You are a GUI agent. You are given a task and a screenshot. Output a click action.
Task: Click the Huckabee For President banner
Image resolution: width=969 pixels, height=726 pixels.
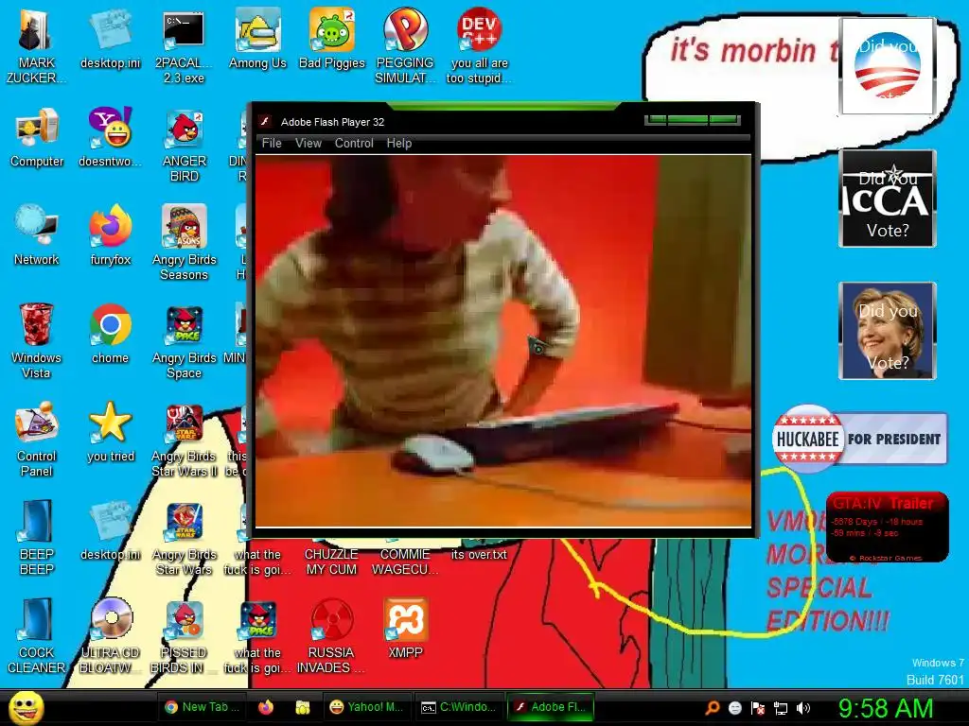(859, 439)
